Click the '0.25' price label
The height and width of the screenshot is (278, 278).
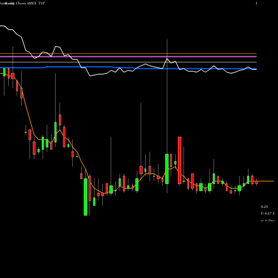point(264,207)
